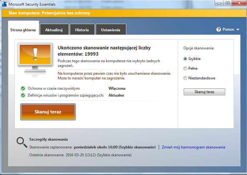Click the Włączona status value
247x175 pixels.
tap(117, 88)
